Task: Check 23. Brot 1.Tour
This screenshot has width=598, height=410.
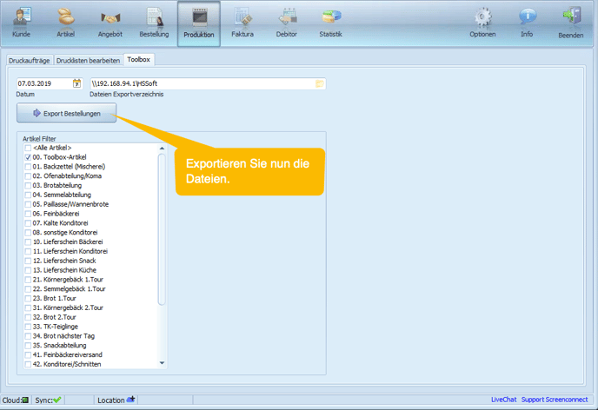Action: (28, 298)
